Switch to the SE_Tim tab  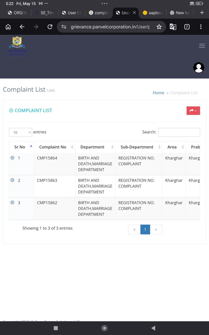coord(45,13)
